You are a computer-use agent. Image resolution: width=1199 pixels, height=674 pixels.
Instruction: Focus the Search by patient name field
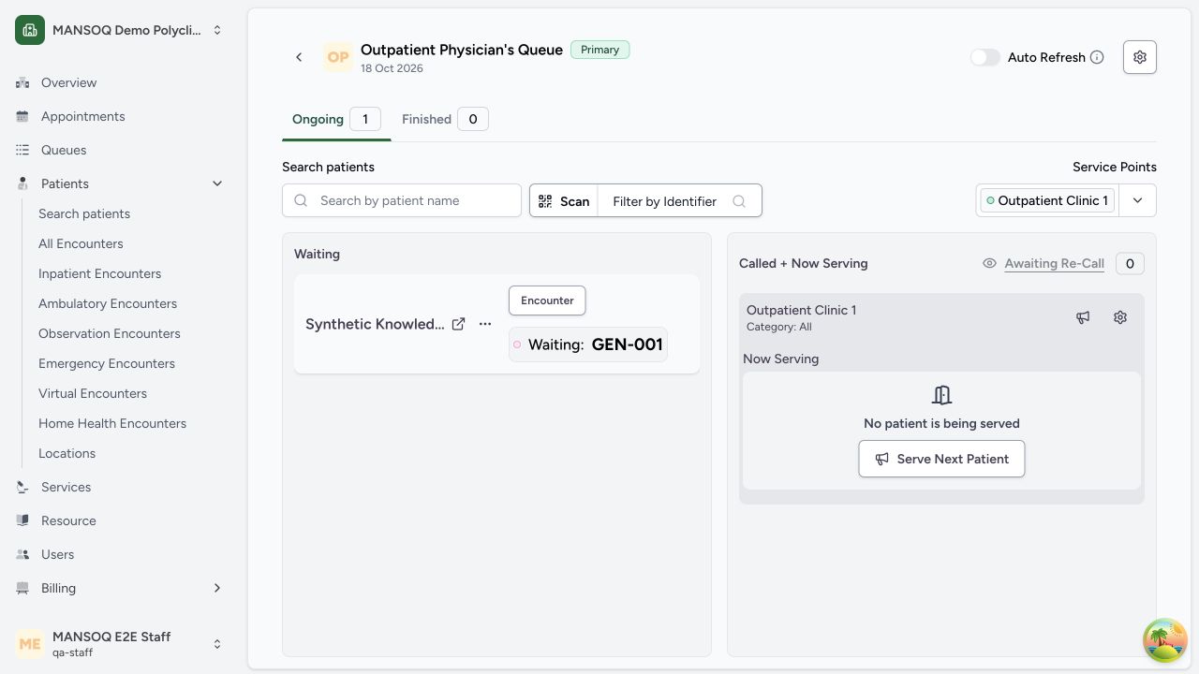[x=402, y=200]
